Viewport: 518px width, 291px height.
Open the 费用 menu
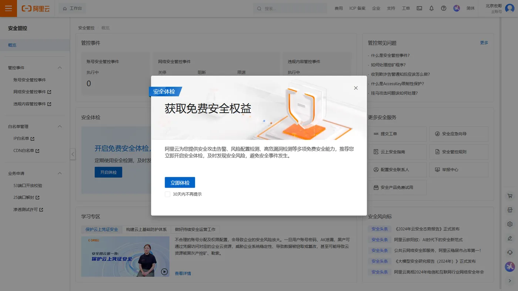point(339,8)
